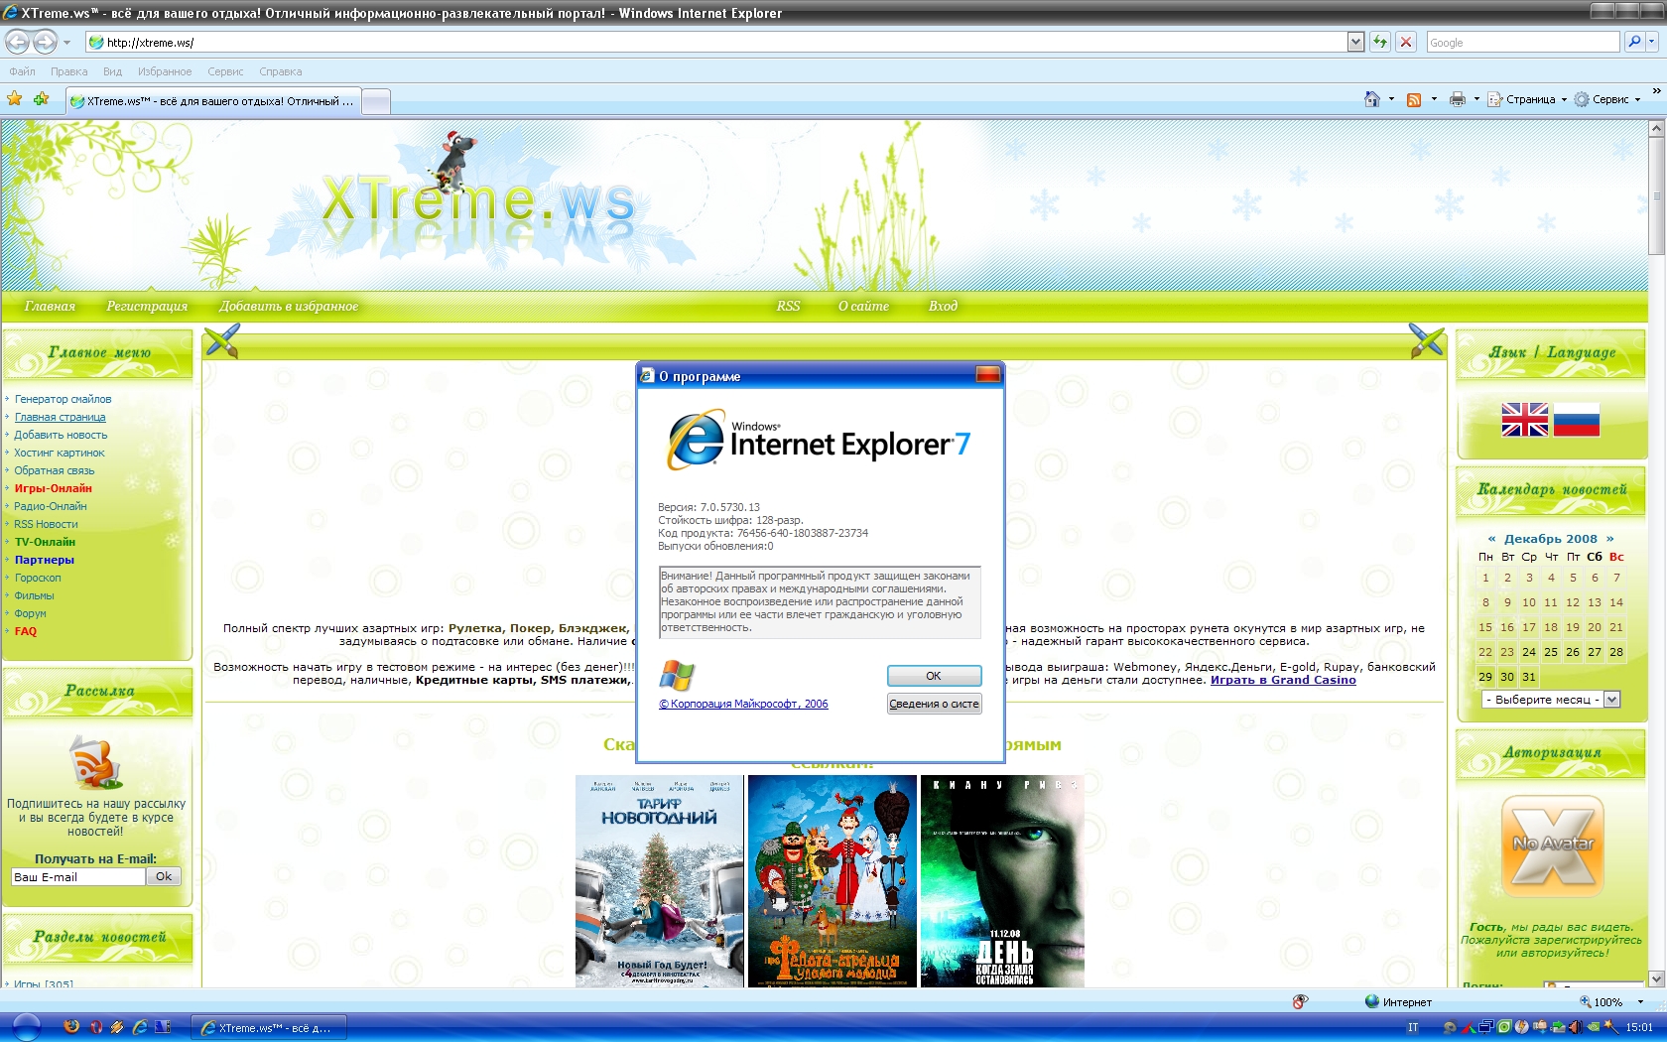The height and width of the screenshot is (1042, 1667).
Task: Open the Выберите месяц dropdown
Action: tap(1551, 700)
